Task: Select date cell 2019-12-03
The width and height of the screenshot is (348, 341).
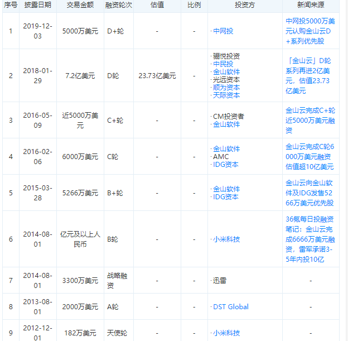Action: pos(38,31)
